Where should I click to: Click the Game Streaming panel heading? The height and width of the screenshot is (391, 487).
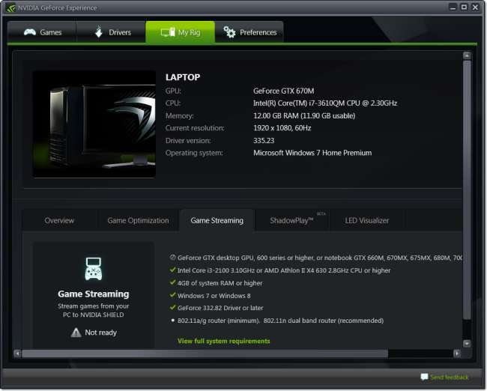tap(94, 294)
